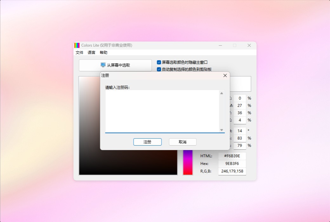Screen dimensions: 330x222
Task: Click inside the registration code text area
Action: point(162,111)
